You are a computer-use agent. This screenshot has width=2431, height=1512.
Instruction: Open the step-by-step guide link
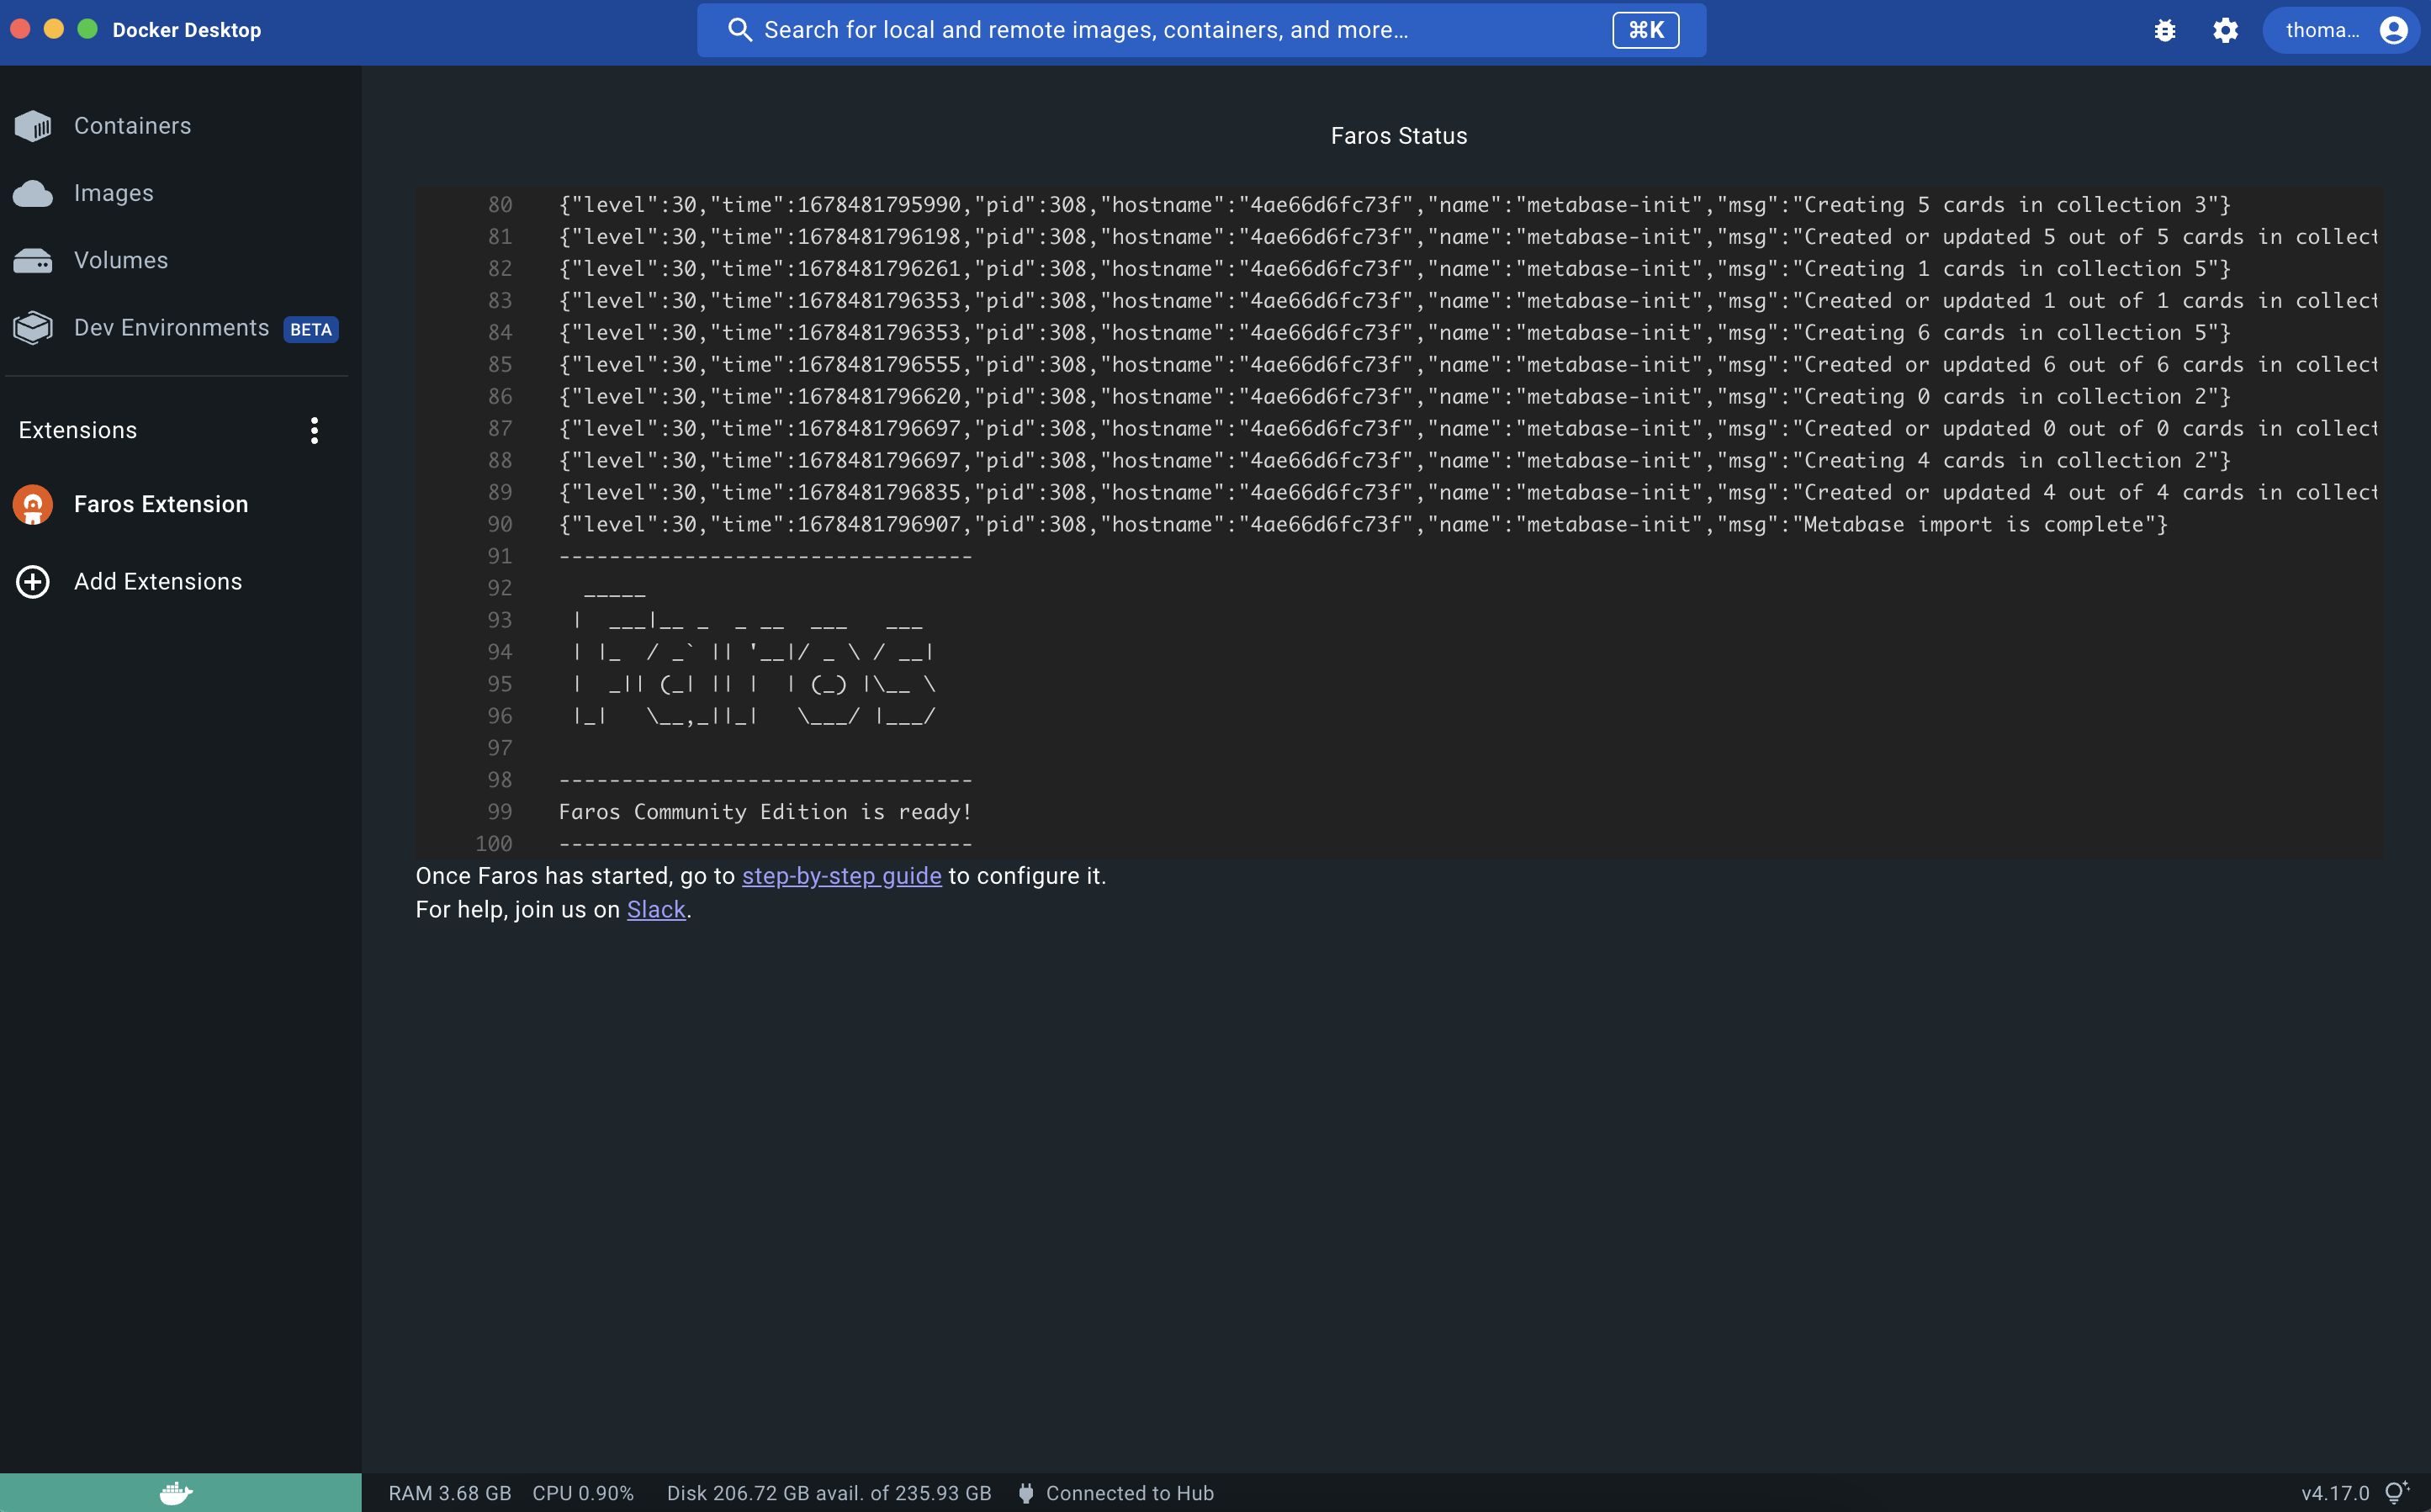click(841, 876)
